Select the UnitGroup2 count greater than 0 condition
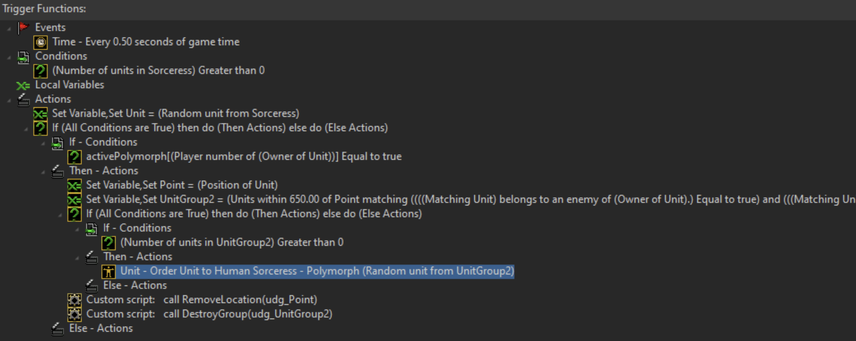Screen dimensions: 856x341 point(232,242)
